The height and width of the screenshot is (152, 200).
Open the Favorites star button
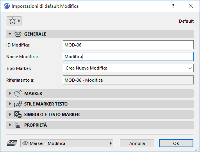14,21
